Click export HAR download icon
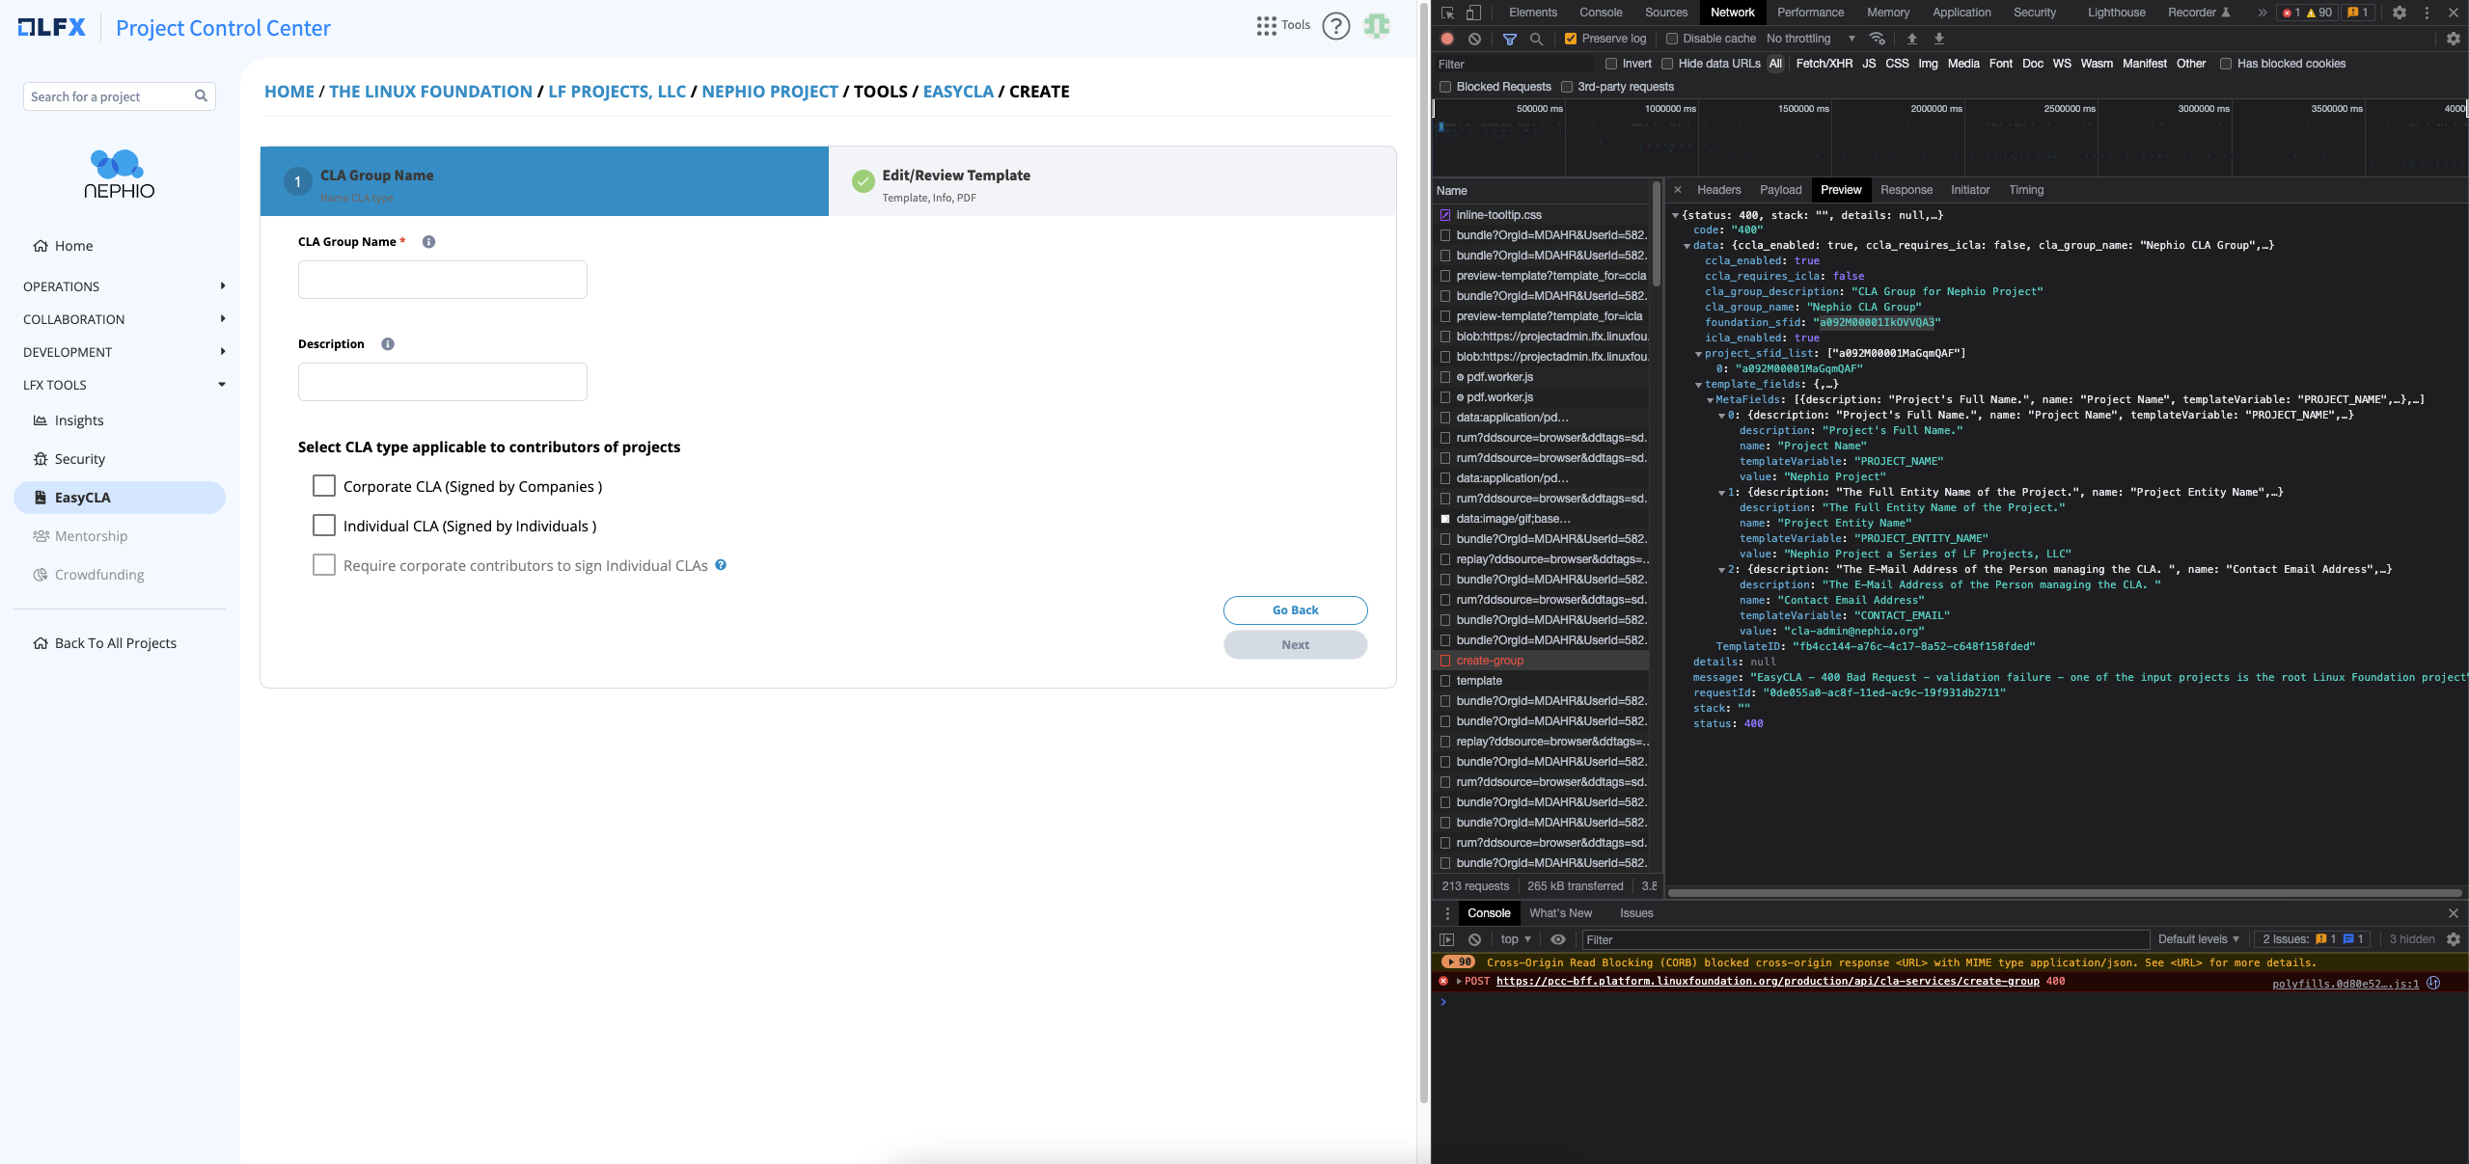2469x1164 pixels. point(1938,39)
